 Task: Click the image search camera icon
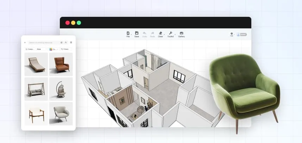click(x=62, y=42)
